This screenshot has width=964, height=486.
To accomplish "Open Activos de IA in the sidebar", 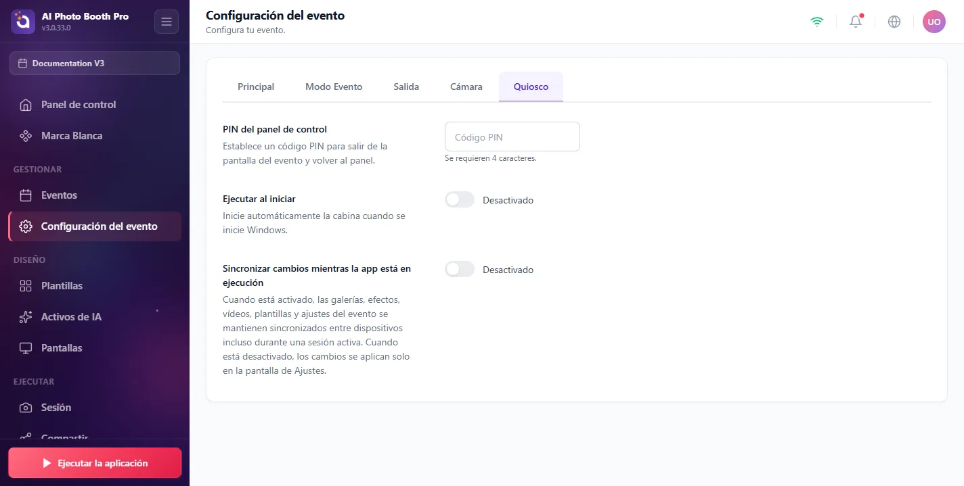I will [95, 317].
